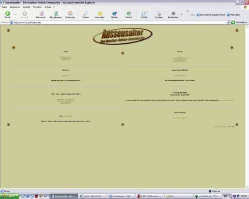Show history with the Verlauf icon
The image size is (249, 199).
[x=129, y=14]
